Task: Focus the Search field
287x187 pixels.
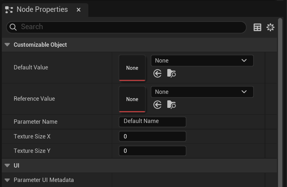Action: (126, 27)
